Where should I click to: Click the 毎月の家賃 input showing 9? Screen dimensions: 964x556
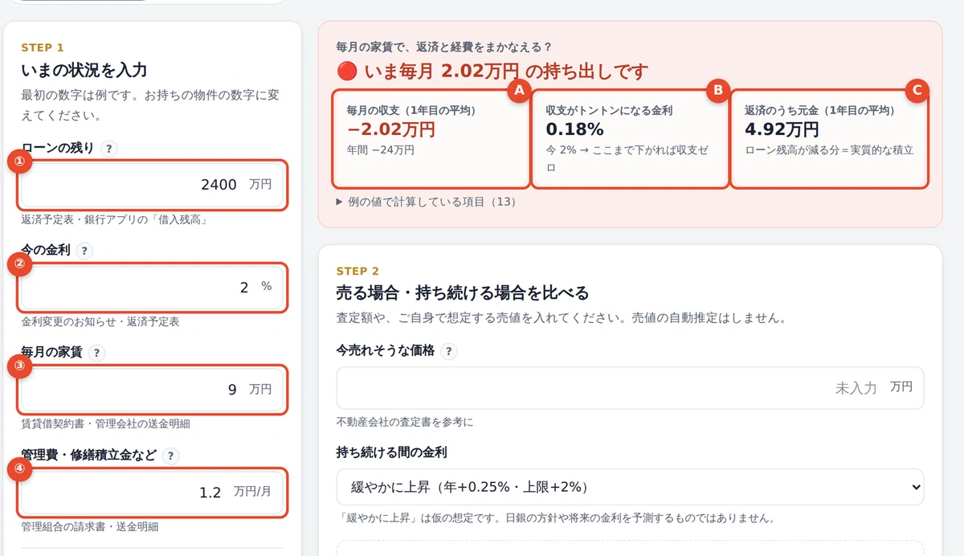(x=151, y=390)
